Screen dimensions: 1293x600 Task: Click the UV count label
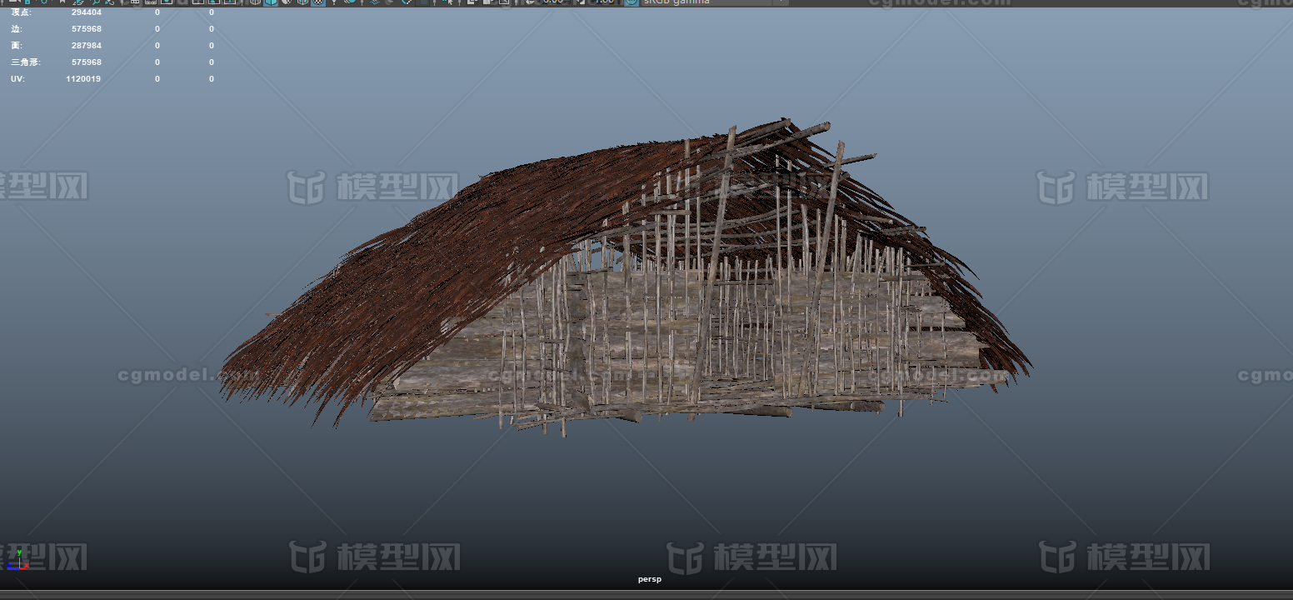pos(17,79)
